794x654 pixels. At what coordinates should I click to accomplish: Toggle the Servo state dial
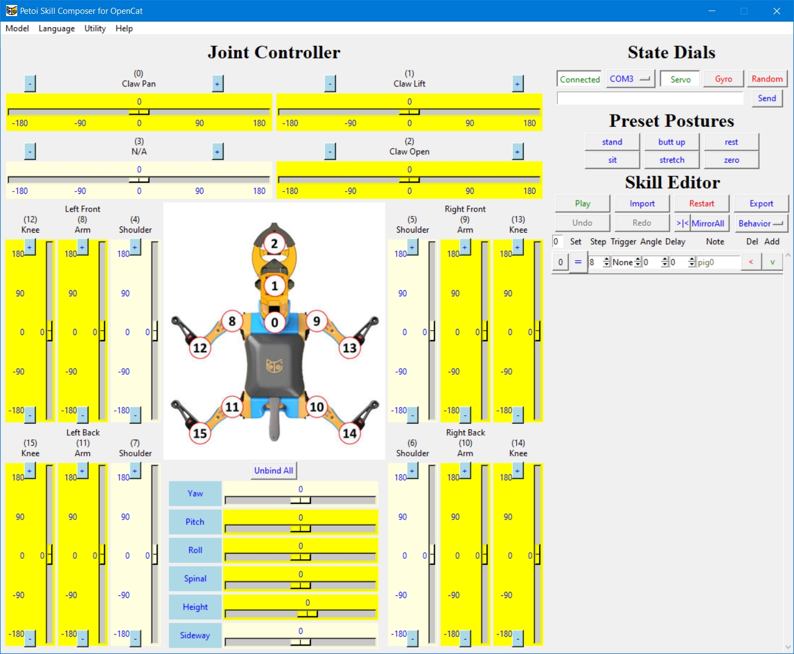click(x=680, y=79)
